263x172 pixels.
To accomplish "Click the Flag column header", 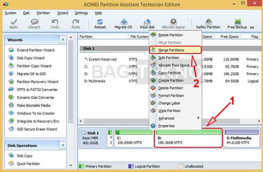I will [251, 37].
